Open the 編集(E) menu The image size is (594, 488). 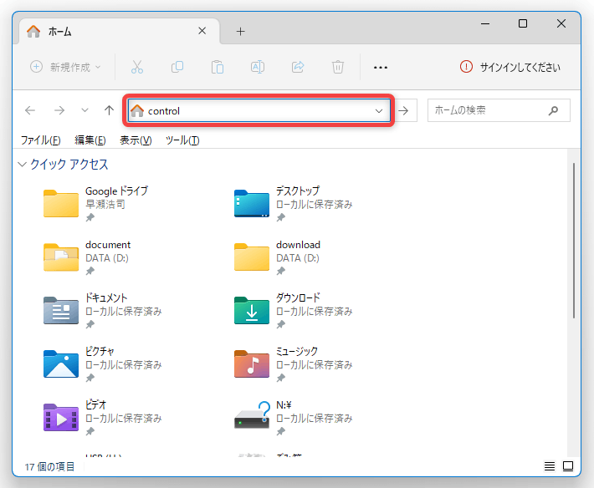[x=90, y=140]
